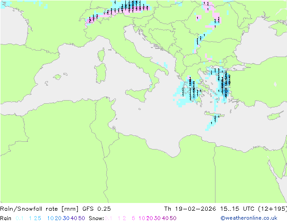
Task: Click the island of Sicily on map
Action: tap(137, 94)
